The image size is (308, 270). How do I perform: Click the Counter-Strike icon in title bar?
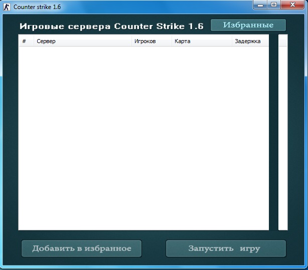[x=7, y=7]
